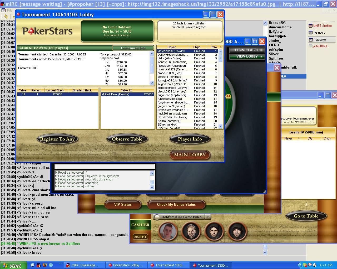Launch mIRC from the quick launch bar
The image size is (337, 269).
[x=38, y=265]
